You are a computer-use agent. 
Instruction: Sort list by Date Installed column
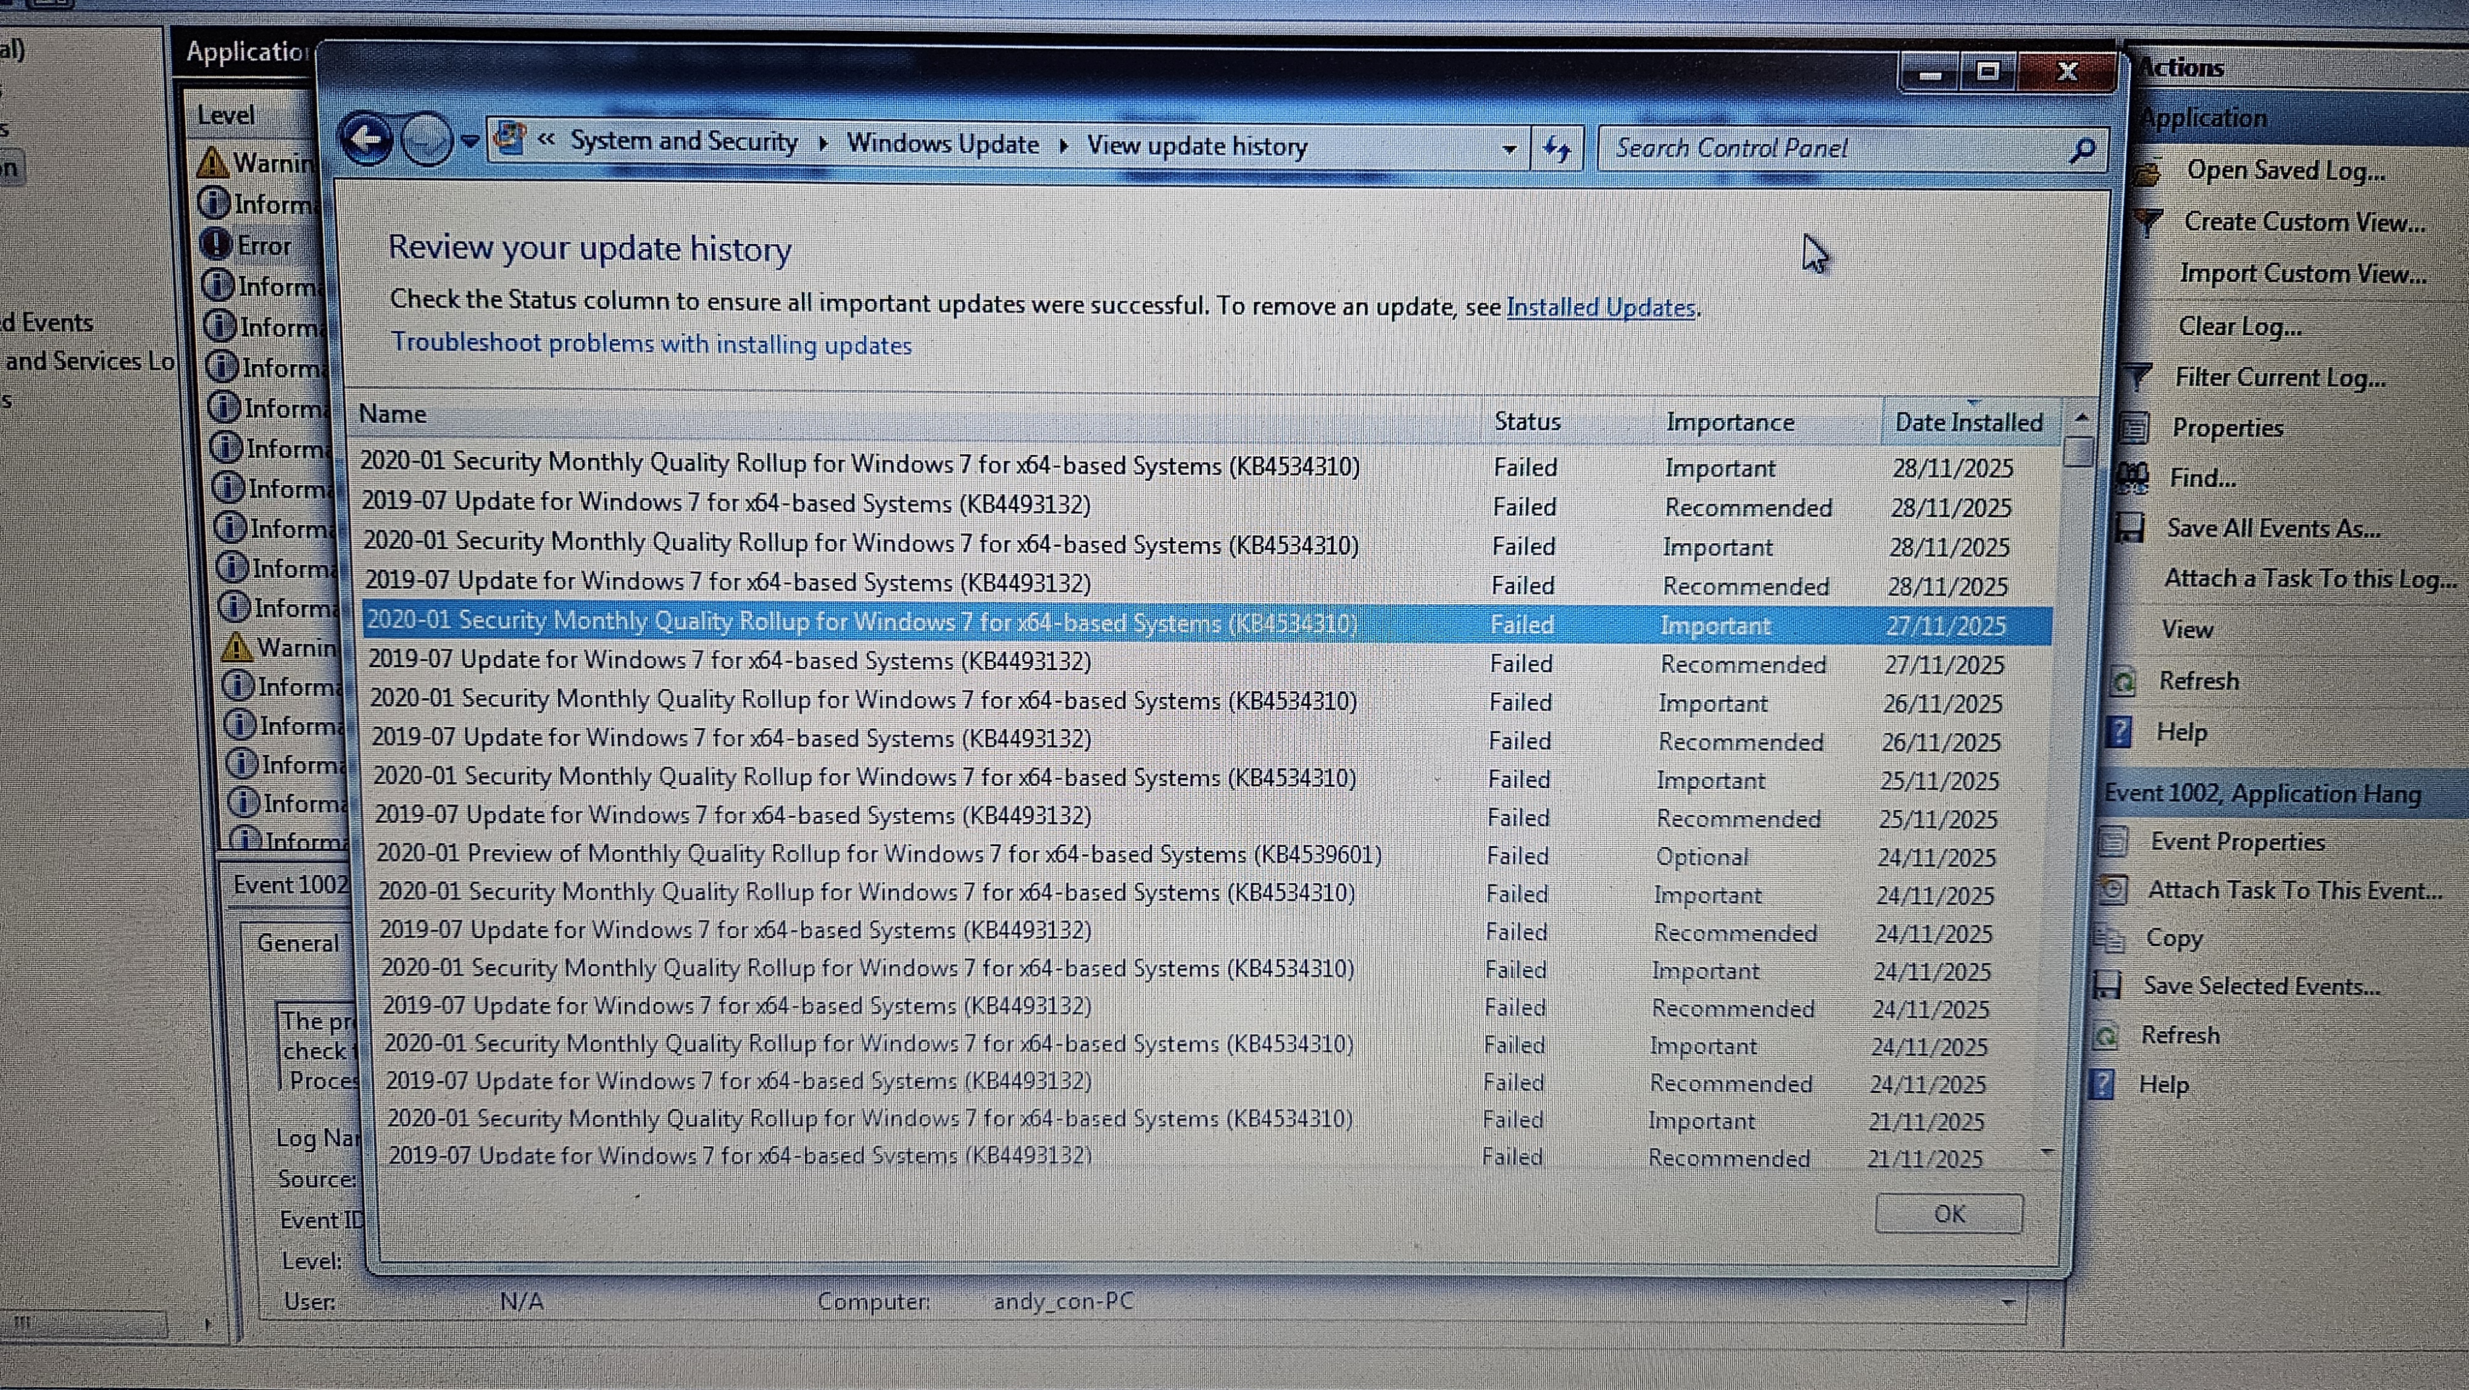(1968, 422)
